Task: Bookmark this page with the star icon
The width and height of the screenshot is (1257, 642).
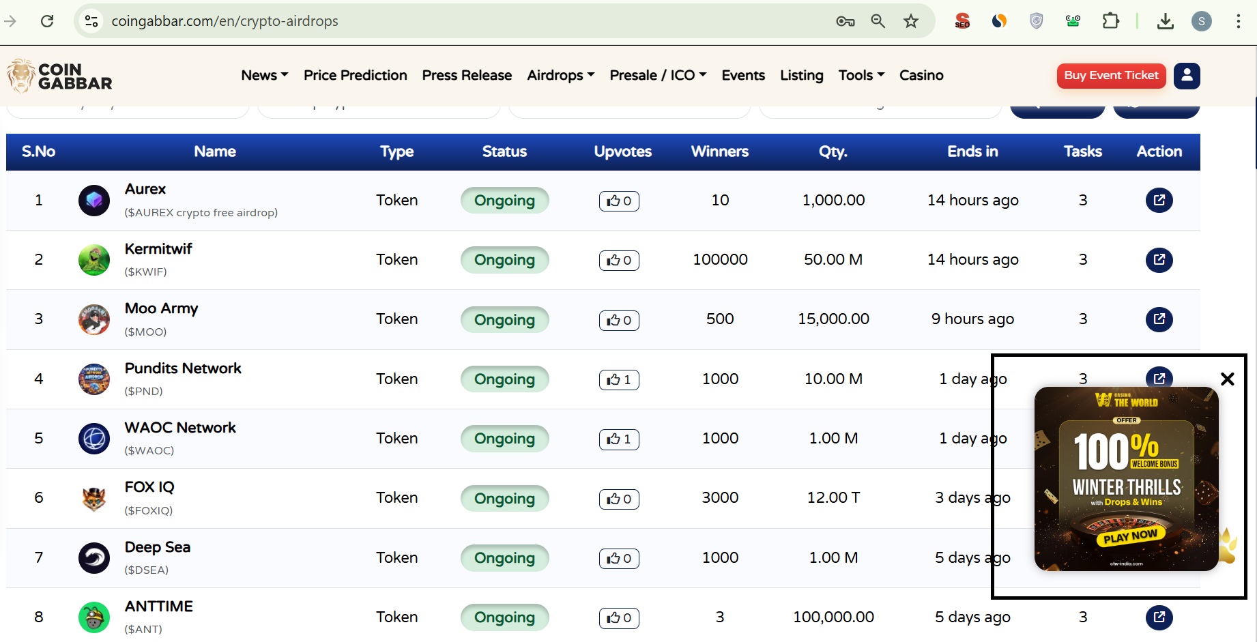Action: click(910, 21)
